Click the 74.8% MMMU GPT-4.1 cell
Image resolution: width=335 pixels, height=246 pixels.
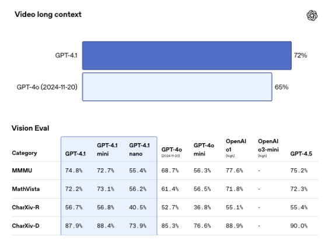coord(74,171)
